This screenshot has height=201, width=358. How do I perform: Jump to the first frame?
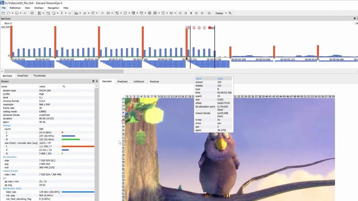pyautogui.click(x=180, y=13)
